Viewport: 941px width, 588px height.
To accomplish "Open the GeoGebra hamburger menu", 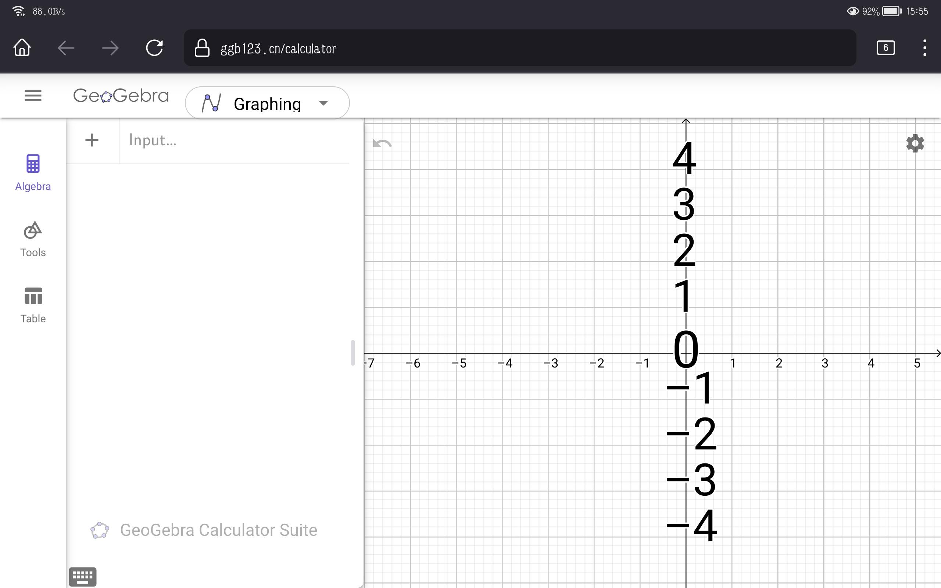I will coord(33,96).
